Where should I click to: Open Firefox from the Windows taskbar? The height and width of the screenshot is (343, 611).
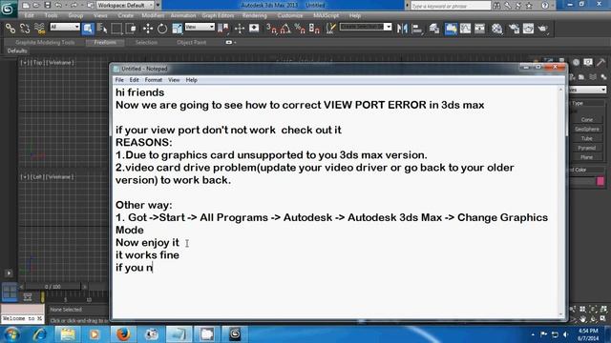click(x=123, y=334)
